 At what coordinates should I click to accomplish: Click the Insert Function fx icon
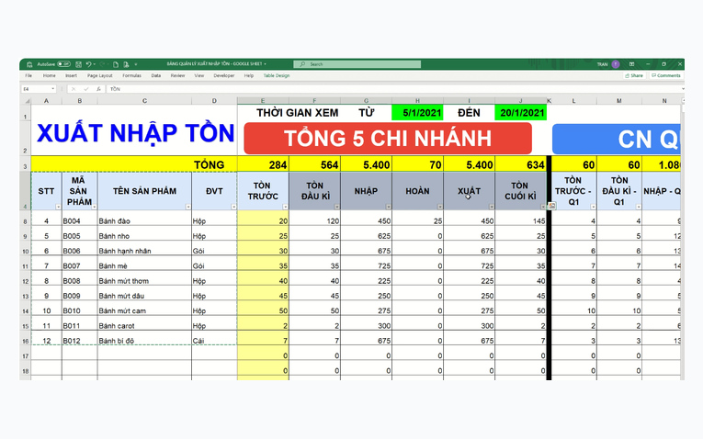98,89
